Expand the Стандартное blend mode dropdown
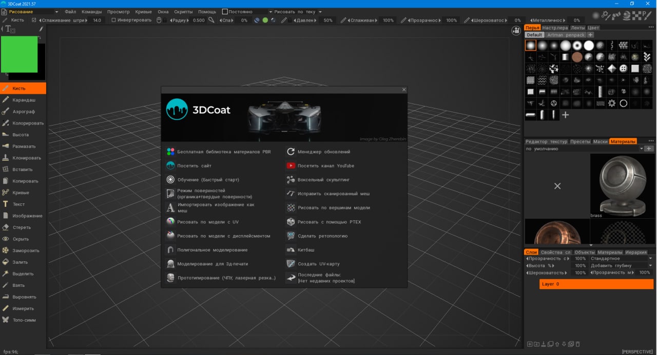The image size is (657, 355). tap(621, 259)
